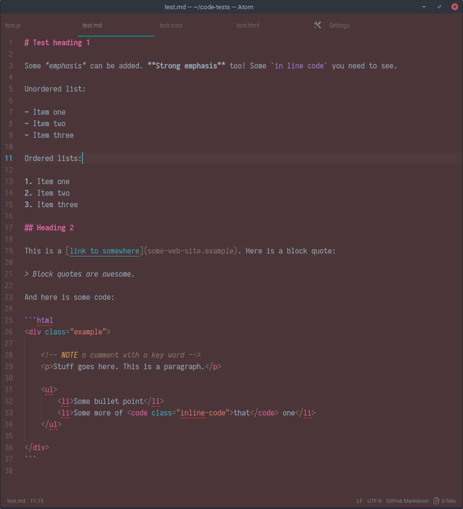Click the files document icon in status bar
Screen dimensions: 463x509
[436, 501]
